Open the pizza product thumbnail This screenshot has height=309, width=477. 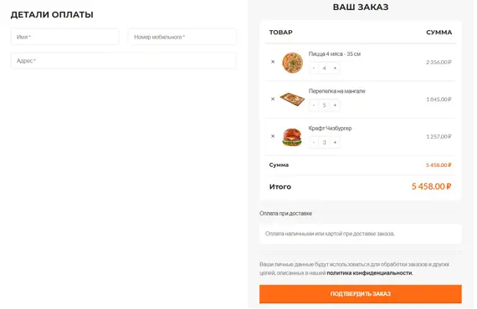tap(292, 63)
